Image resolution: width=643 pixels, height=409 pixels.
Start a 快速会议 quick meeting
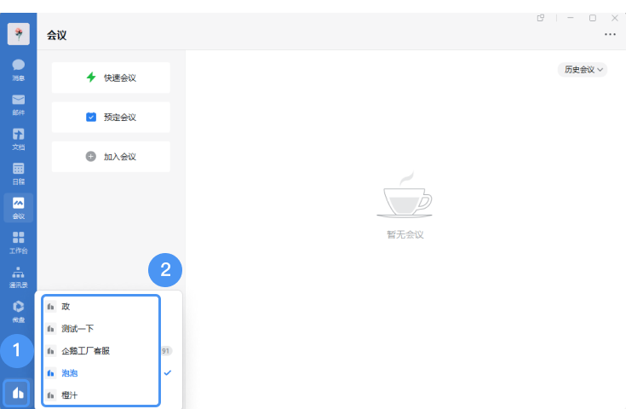pos(111,78)
